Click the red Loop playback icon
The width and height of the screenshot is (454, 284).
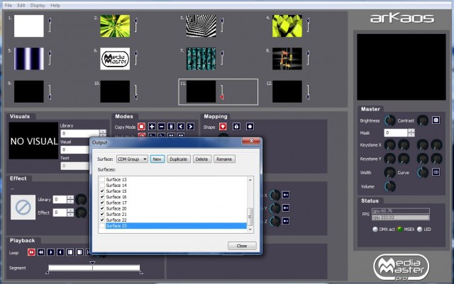[x=31, y=251]
